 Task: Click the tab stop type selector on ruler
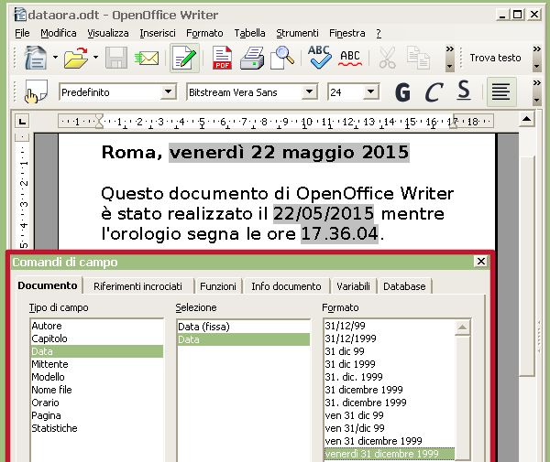[22, 122]
